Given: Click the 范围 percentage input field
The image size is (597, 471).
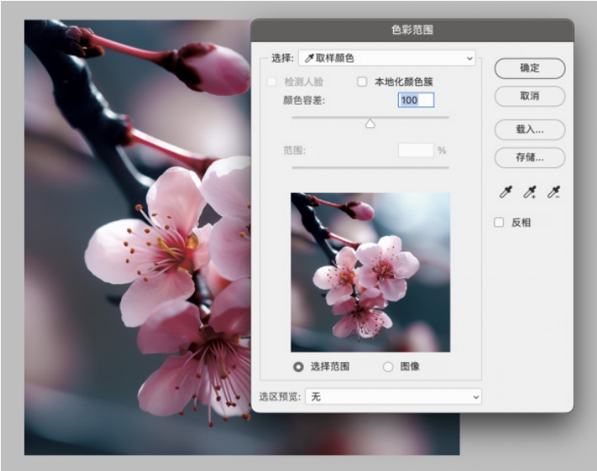Looking at the screenshot, I should coord(415,150).
